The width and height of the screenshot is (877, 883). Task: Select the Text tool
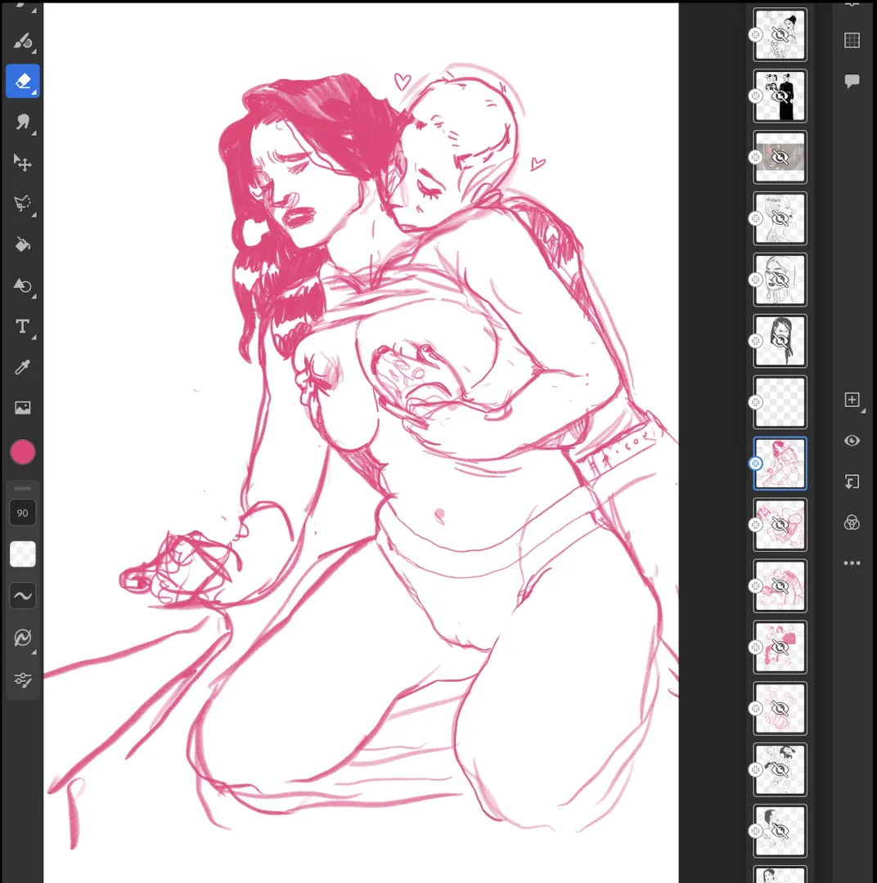click(23, 327)
